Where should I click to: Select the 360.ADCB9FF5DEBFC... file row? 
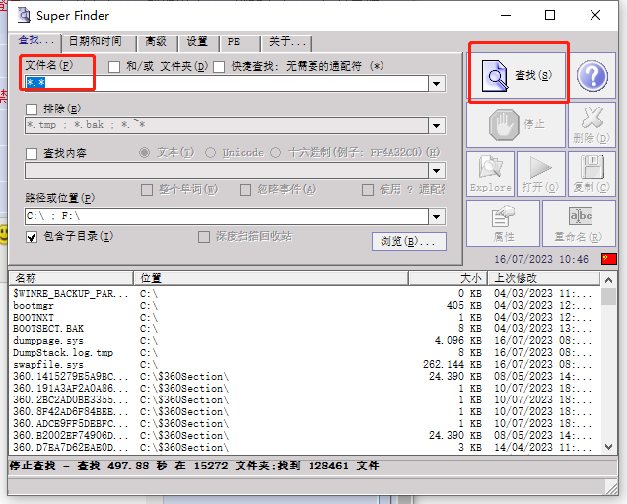[x=304, y=424]
